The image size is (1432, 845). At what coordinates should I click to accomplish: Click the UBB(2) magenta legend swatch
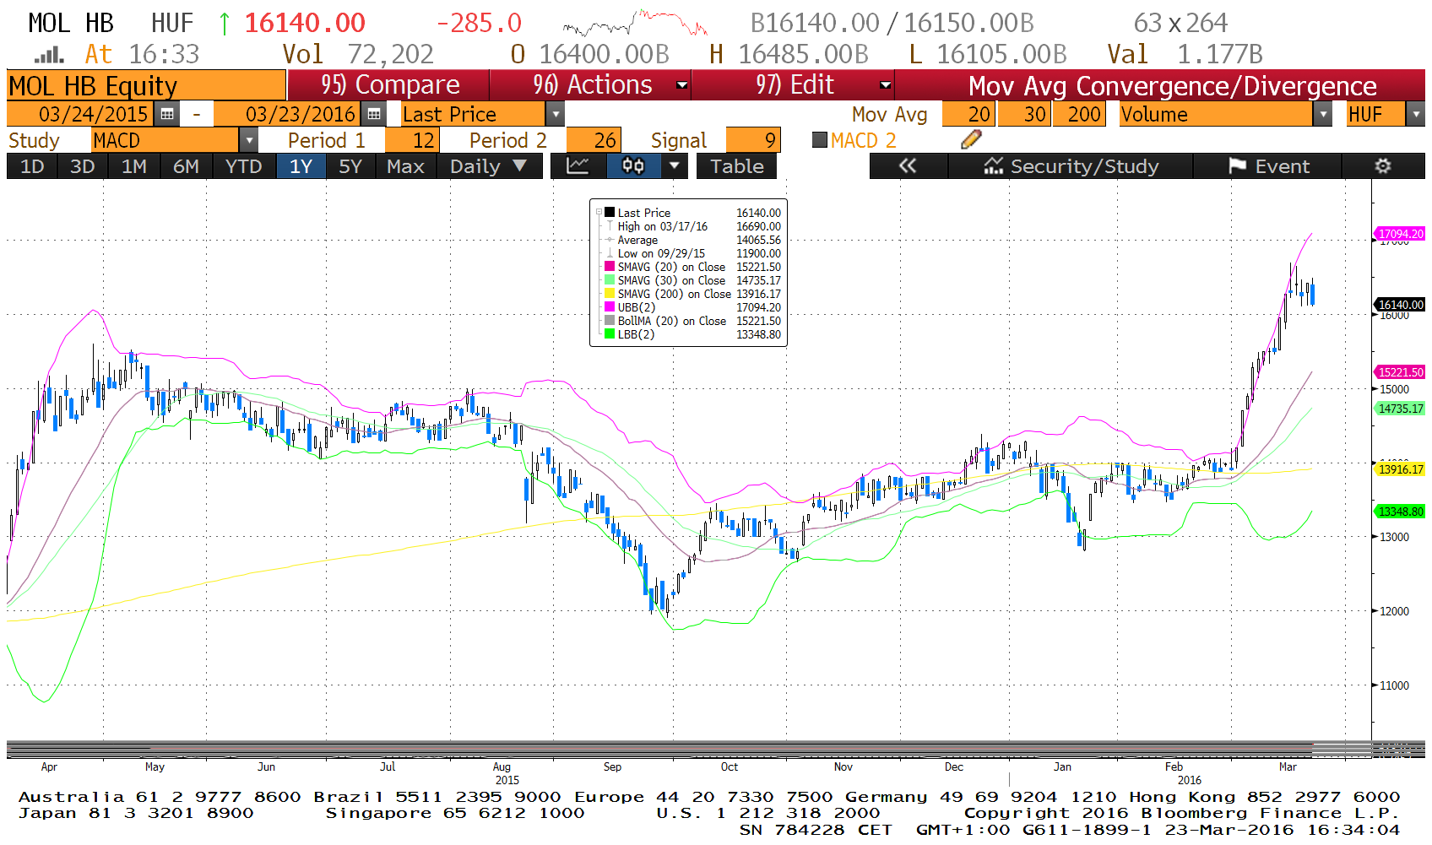click(x=609, y=307)
